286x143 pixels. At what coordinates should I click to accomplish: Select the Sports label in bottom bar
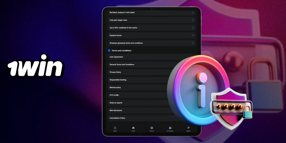[188, 131]
